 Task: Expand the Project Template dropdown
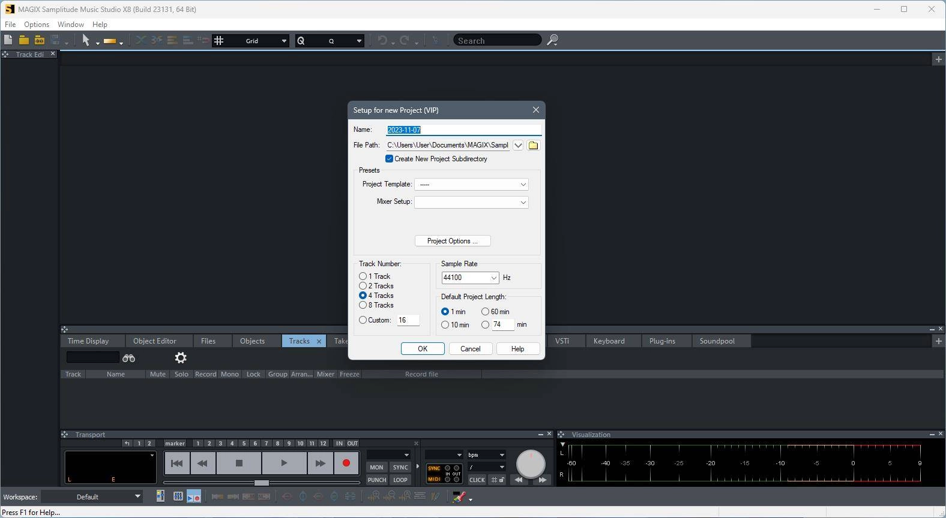coord(471,184)
